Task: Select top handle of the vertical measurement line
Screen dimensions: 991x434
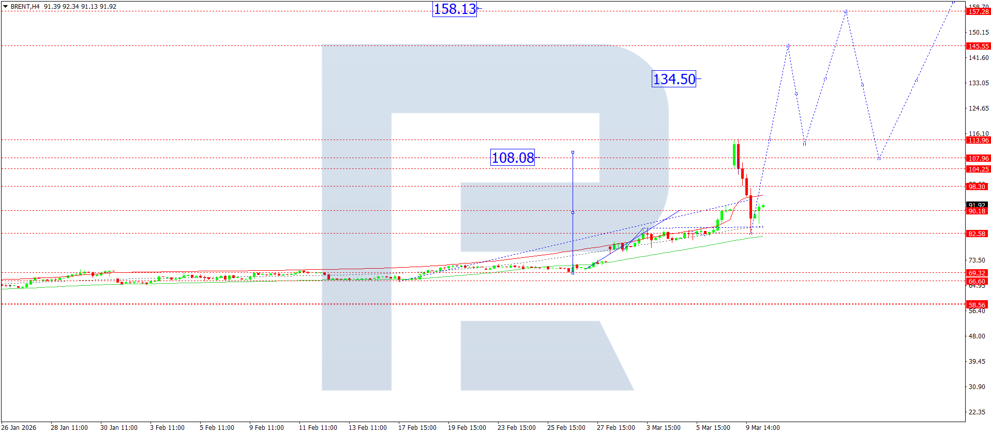Action: click(x=573, y=152)
